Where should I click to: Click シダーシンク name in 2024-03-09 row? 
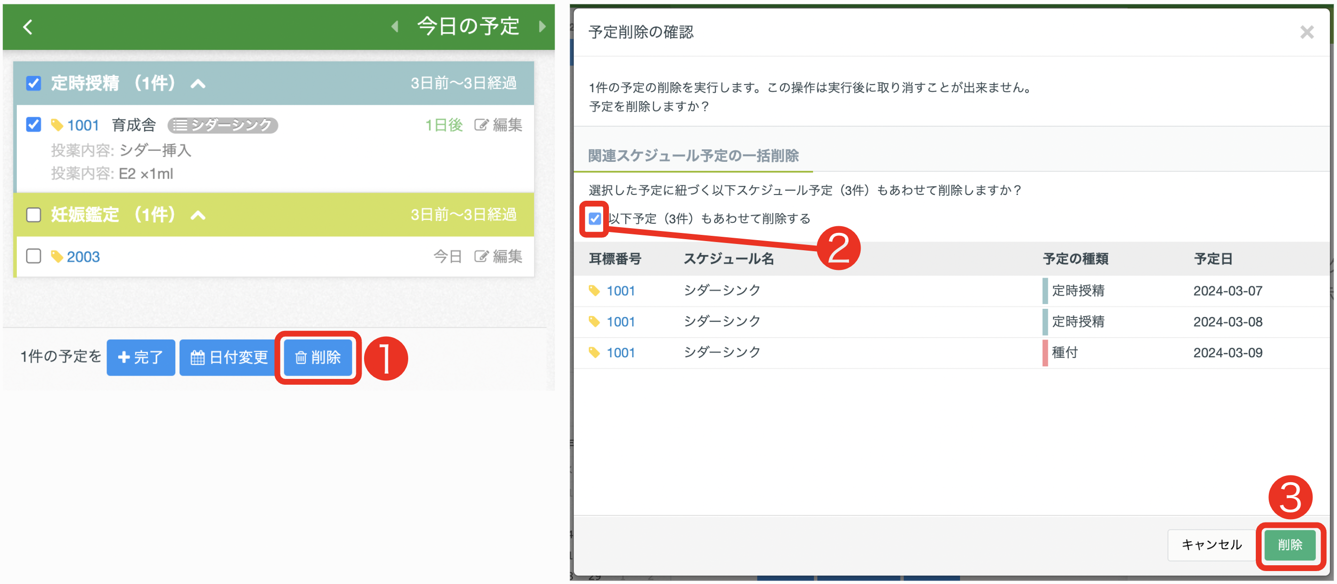coord(722,353)
